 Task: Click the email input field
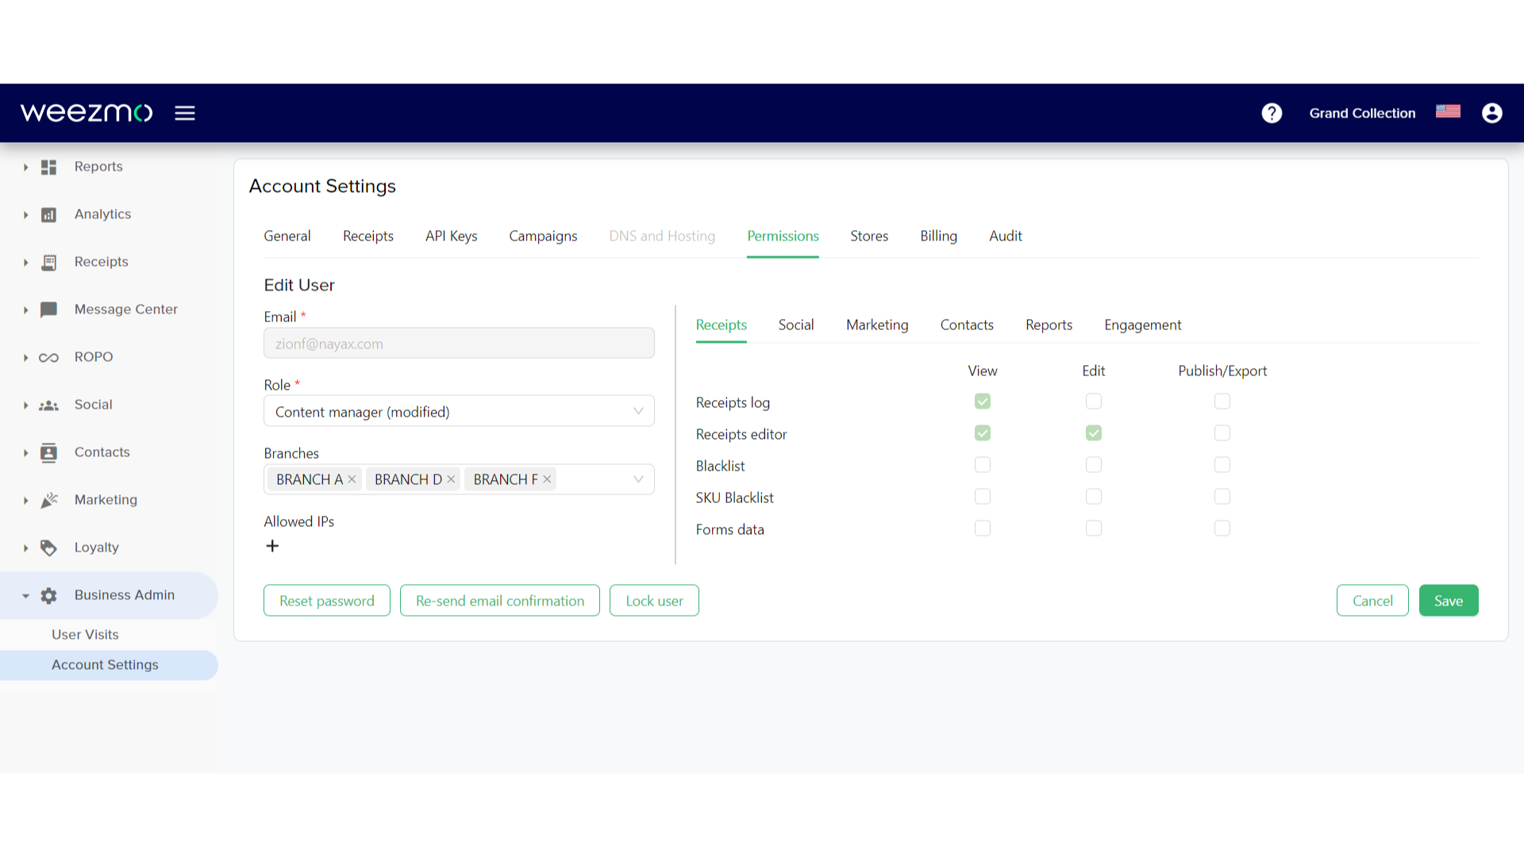click(x=459, y=344)
